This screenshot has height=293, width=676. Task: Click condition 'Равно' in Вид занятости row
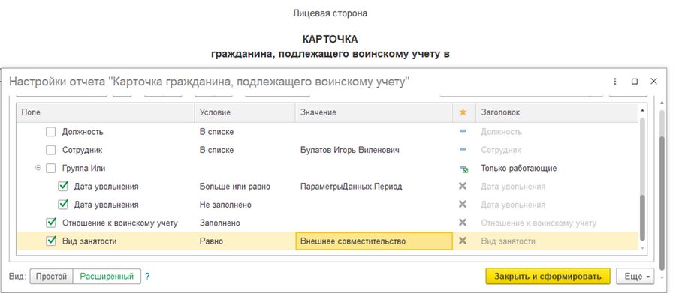coord(211,241)
